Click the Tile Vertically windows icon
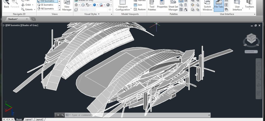This screenshot has width=265, height=121. (x=226, y=5)
